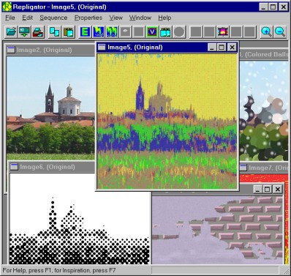Select the Image2 (Original) window title bar

coord(50,50)
